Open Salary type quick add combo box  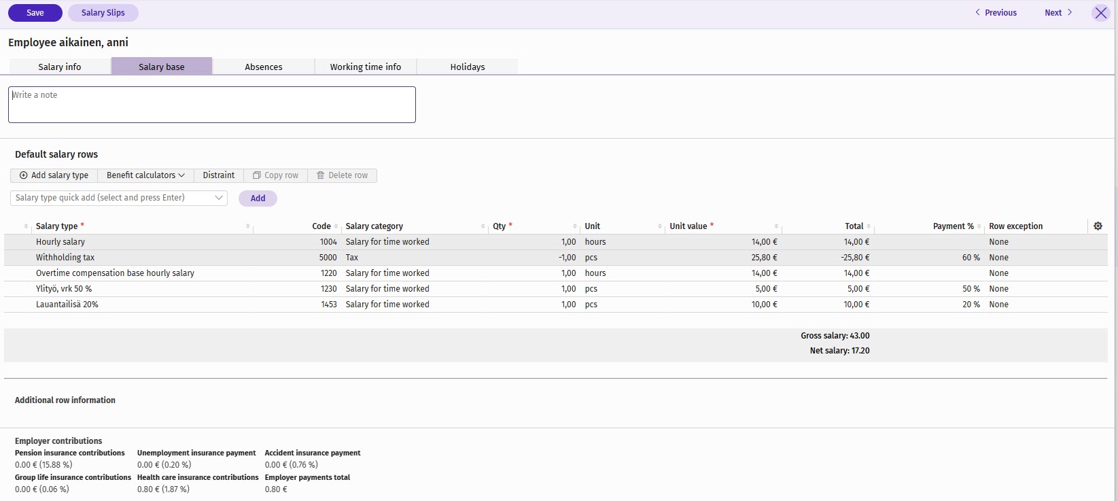pos(119,198)
